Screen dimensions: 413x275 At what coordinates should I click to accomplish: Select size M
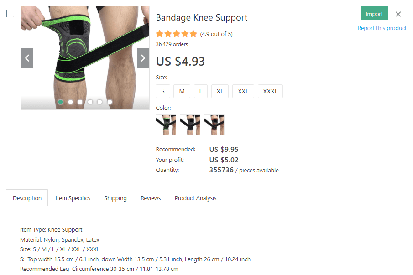[x=182, y=91]
